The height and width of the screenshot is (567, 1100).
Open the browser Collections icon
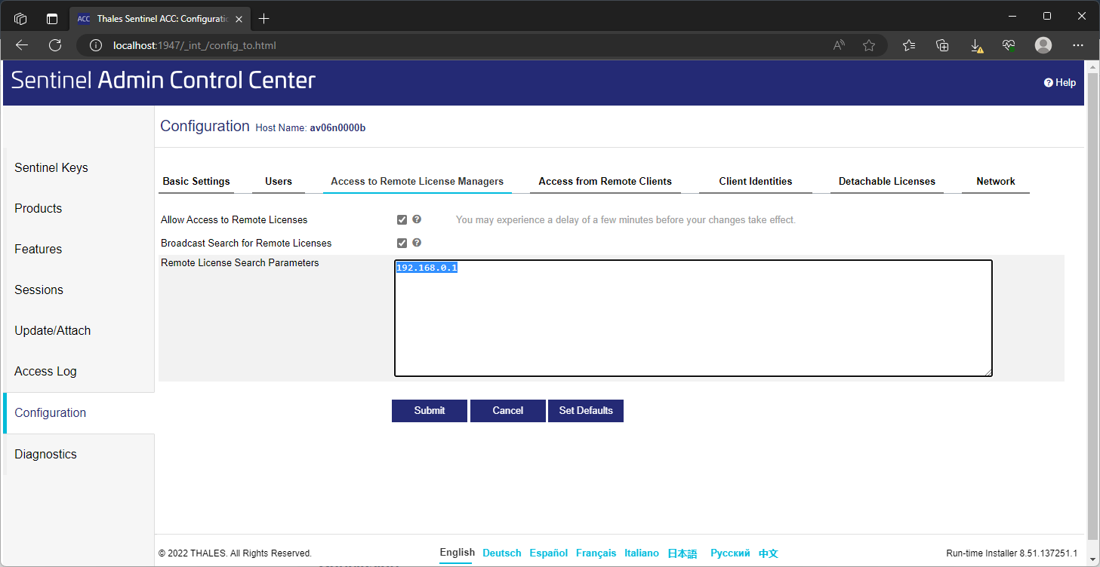coord(942,45)
